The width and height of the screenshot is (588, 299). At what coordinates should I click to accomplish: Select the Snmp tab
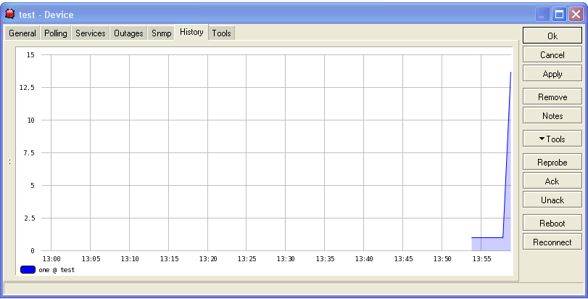pyautogui.click(x=161, y=33)
